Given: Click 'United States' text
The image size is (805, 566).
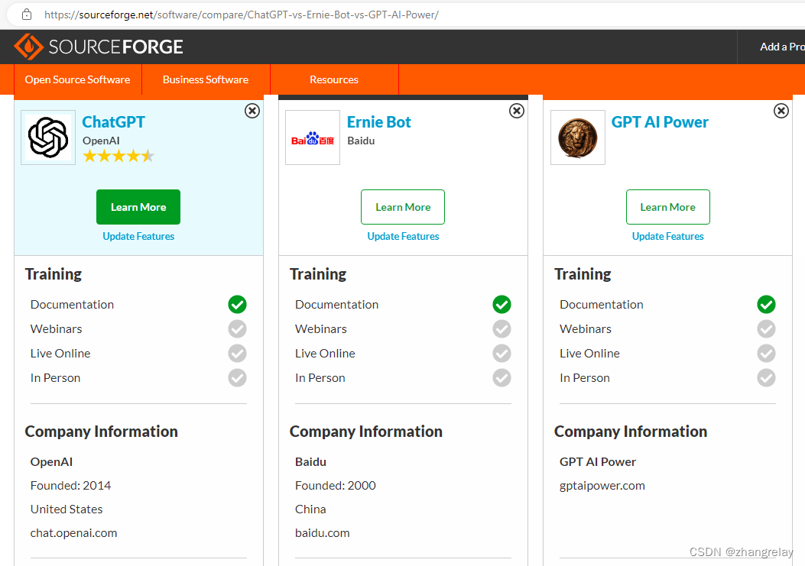Looking at the screenshot, I should 67,509.
